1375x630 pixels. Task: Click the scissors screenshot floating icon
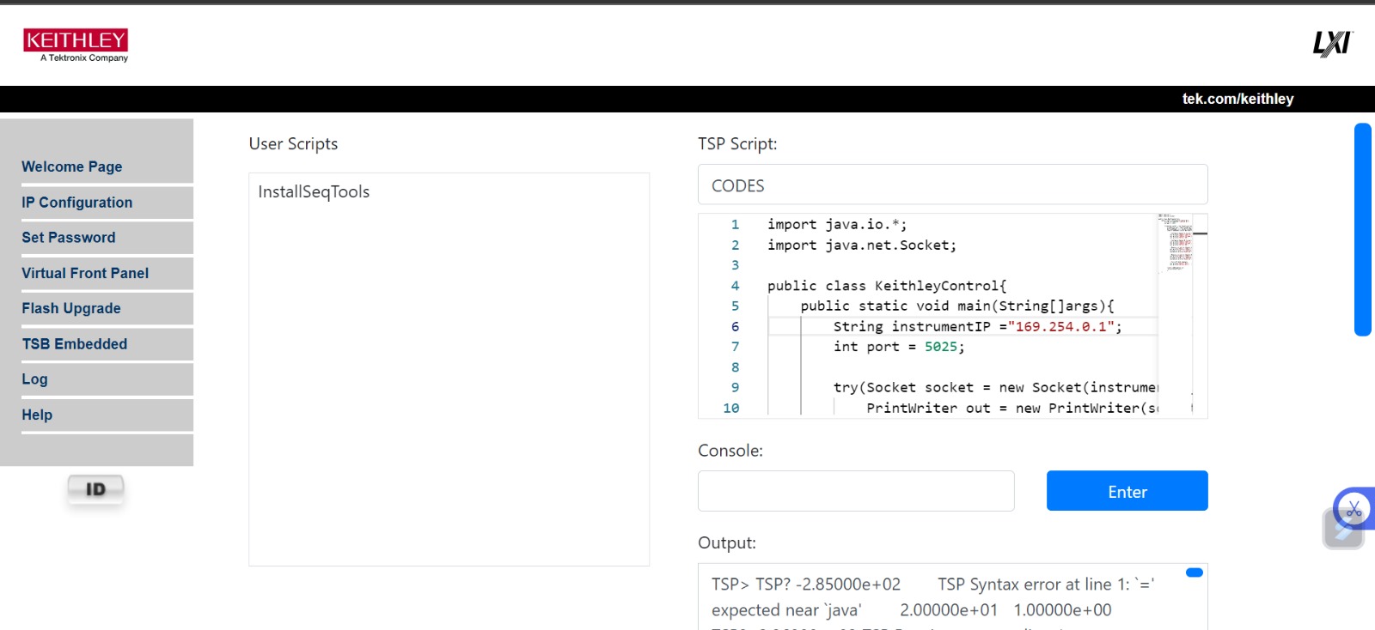click(x=1354, y=509)
